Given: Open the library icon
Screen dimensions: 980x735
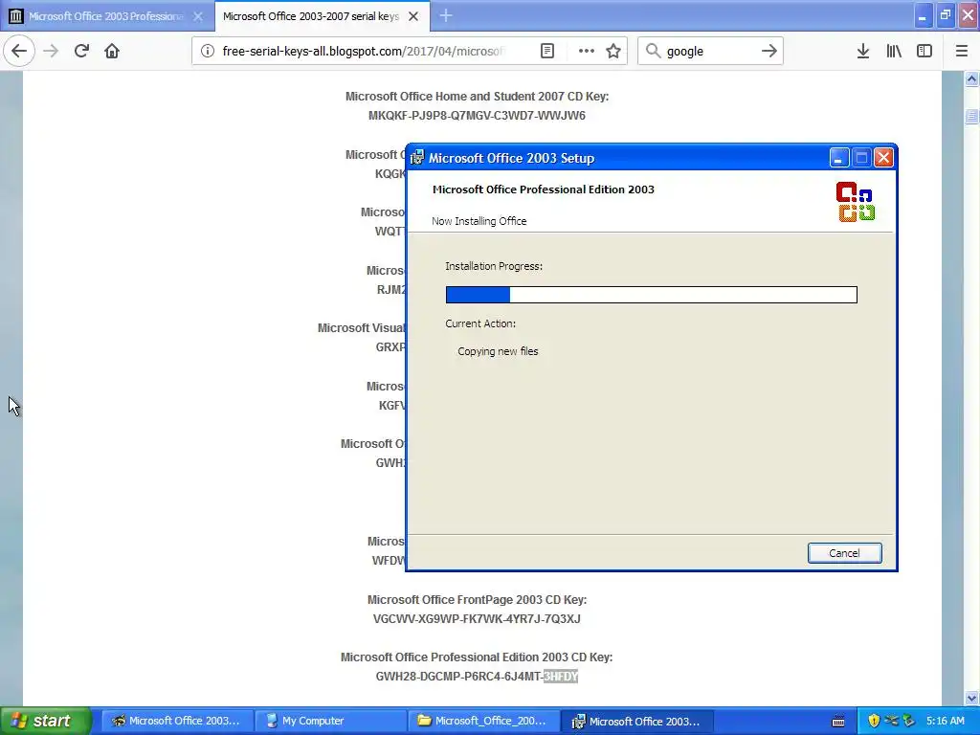Looking at the screenshot, I should coord(894,51).
